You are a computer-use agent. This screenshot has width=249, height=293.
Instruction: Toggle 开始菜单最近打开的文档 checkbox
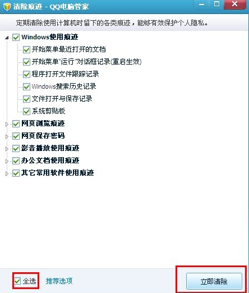[26, 49]
